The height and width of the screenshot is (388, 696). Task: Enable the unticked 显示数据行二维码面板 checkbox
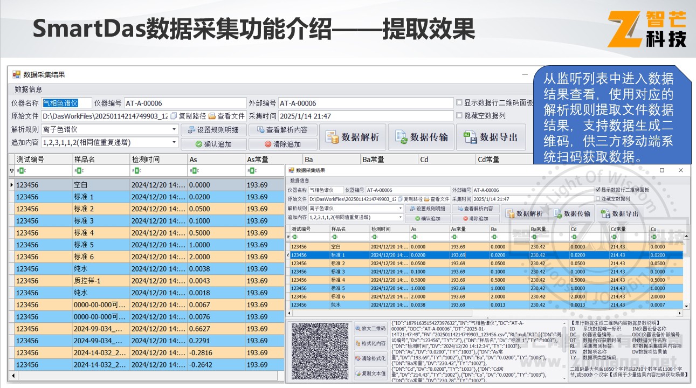click(x=459, y=103)
